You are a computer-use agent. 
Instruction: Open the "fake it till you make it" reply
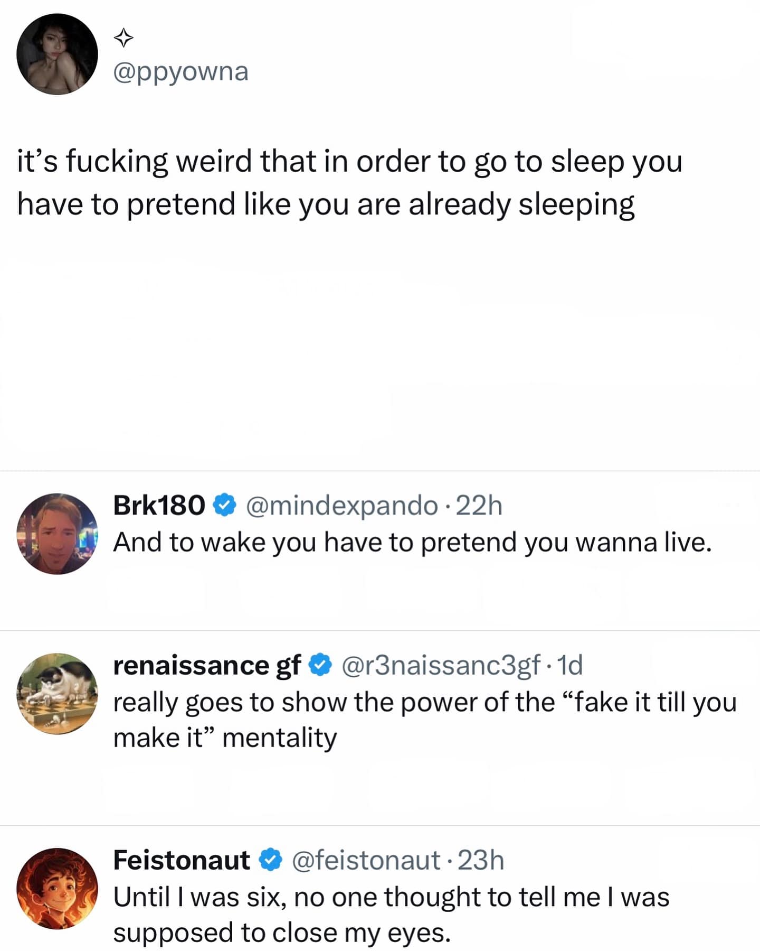[x=424, y=720]
